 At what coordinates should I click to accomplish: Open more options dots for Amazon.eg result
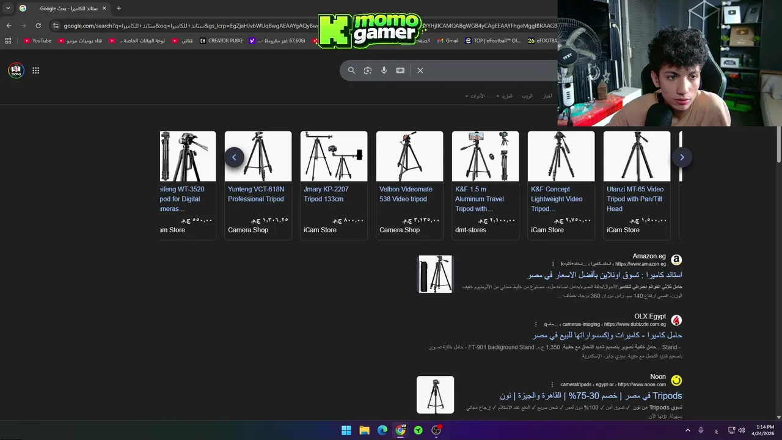pos(553,264)
